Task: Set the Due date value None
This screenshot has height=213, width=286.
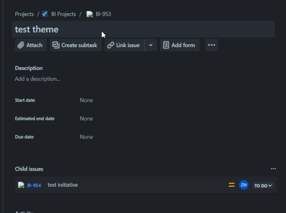Action: click(x=86, y=137)
